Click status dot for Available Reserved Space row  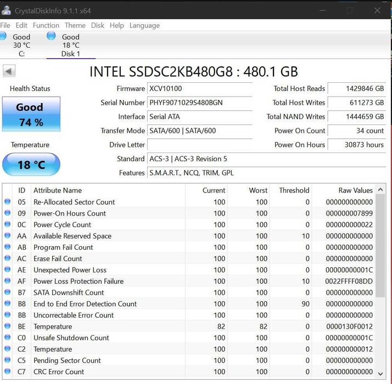click(x=8, y=235)
